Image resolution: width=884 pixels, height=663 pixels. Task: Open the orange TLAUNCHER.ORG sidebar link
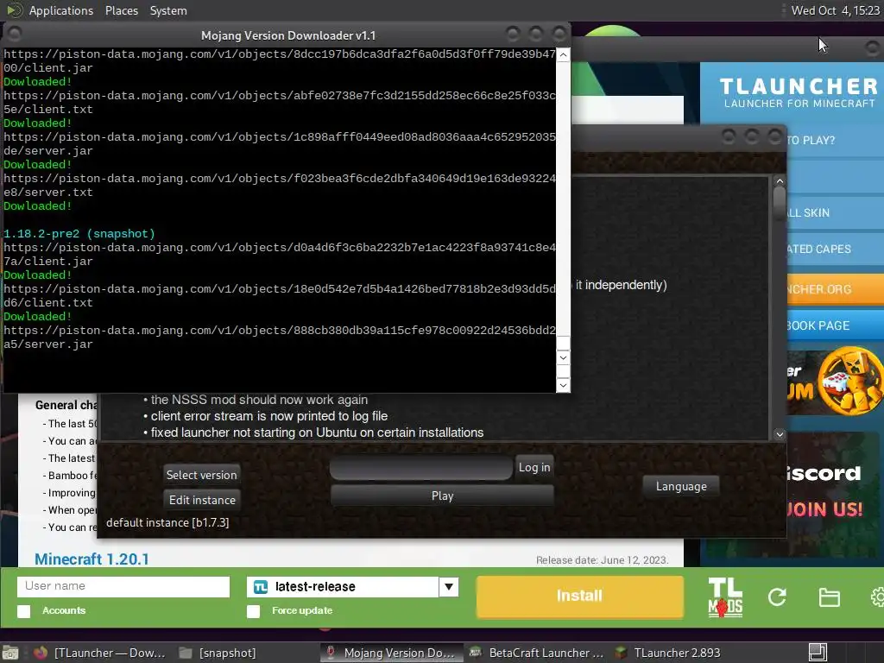coord(835,289)
